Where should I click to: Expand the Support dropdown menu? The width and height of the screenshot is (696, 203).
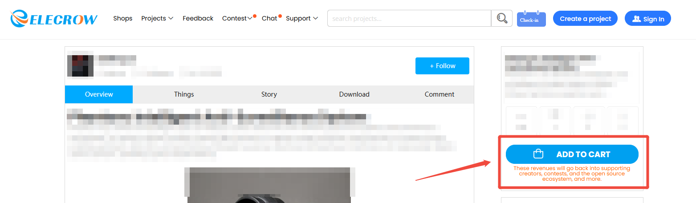302,18
